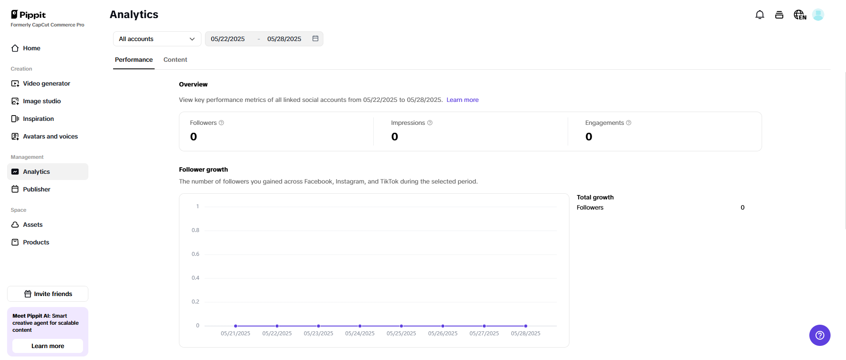Click the help question mark button
Image resolution: width=846 pixels, height=360 pixels.
click(x=819, y=335)
